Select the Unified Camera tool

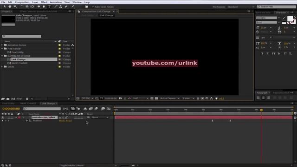[27, 6]
